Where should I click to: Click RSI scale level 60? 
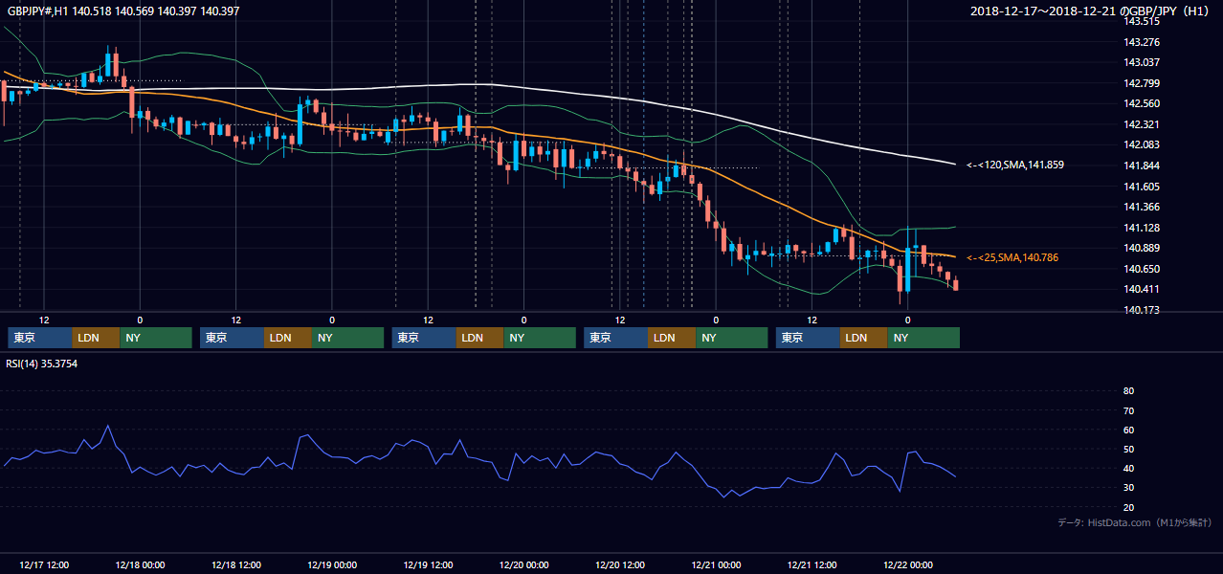pyautogui.click(x=1128, y=430)
